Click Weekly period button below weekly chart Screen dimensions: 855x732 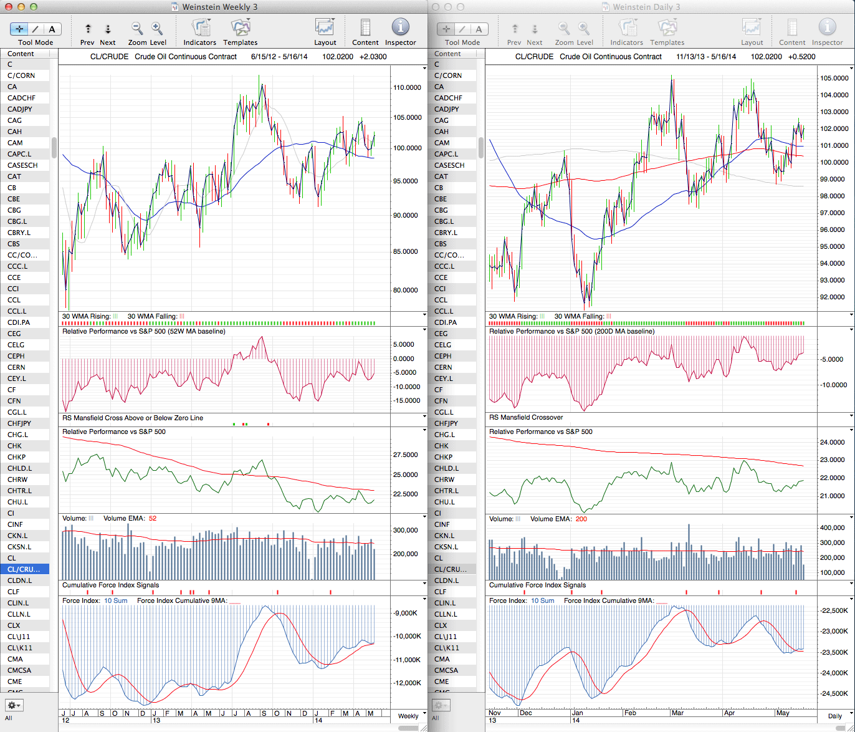(x=408, y=716)
